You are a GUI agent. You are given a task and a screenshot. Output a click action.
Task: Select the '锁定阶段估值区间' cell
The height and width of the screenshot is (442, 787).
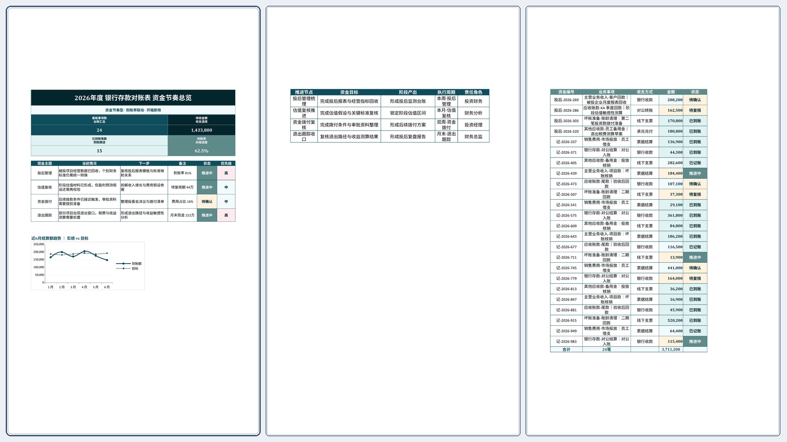click(408, 113)
